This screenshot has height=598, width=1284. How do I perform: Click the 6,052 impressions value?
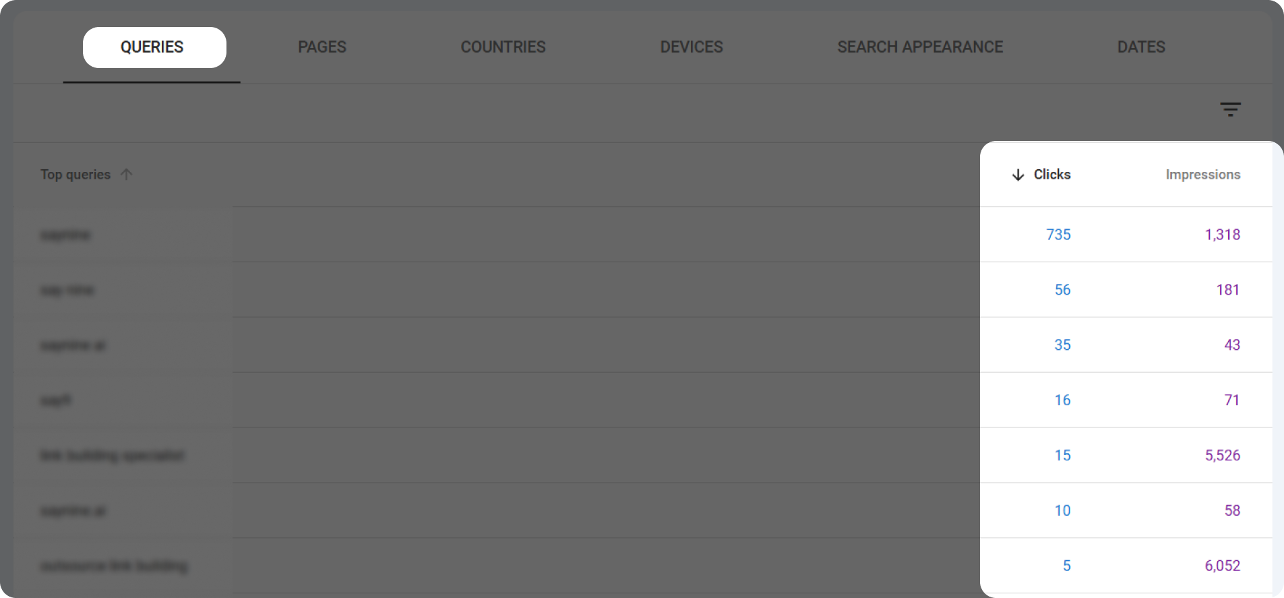coord(1221,566)
